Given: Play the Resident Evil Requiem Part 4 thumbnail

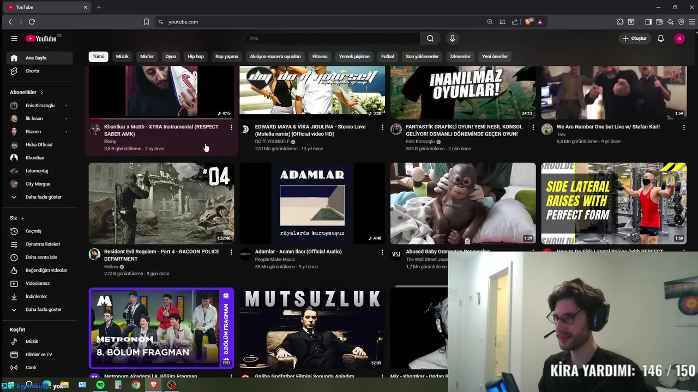Looking at the screenshot, I should (161, 203).
